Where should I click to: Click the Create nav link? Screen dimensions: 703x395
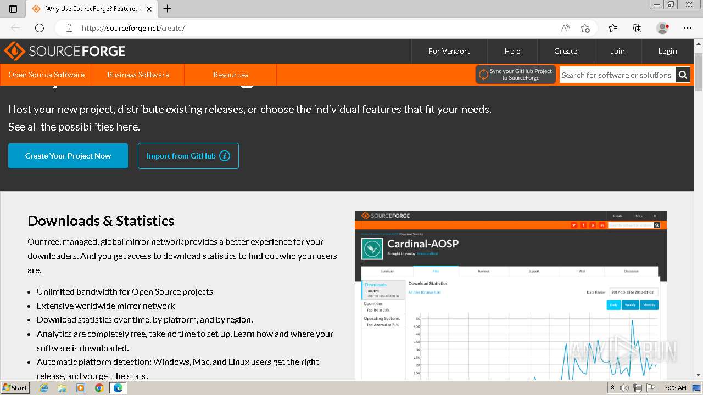[x=566, y=51]
